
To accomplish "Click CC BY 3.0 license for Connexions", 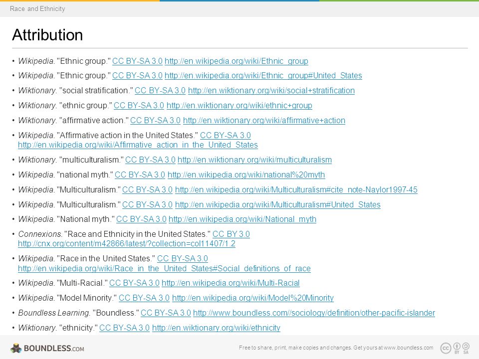I will (231, 234).
